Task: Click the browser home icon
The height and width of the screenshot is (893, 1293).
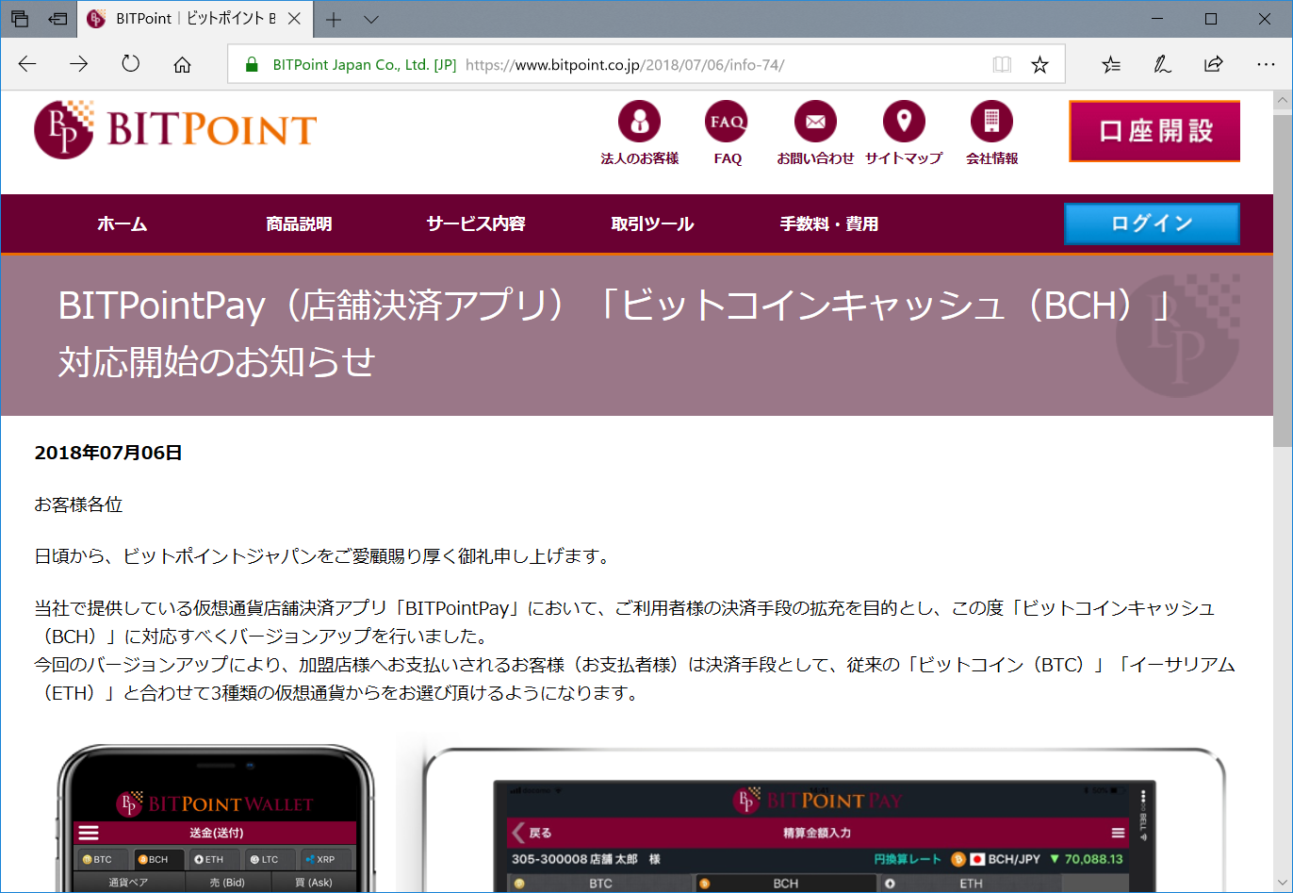Action: (182, 63)
